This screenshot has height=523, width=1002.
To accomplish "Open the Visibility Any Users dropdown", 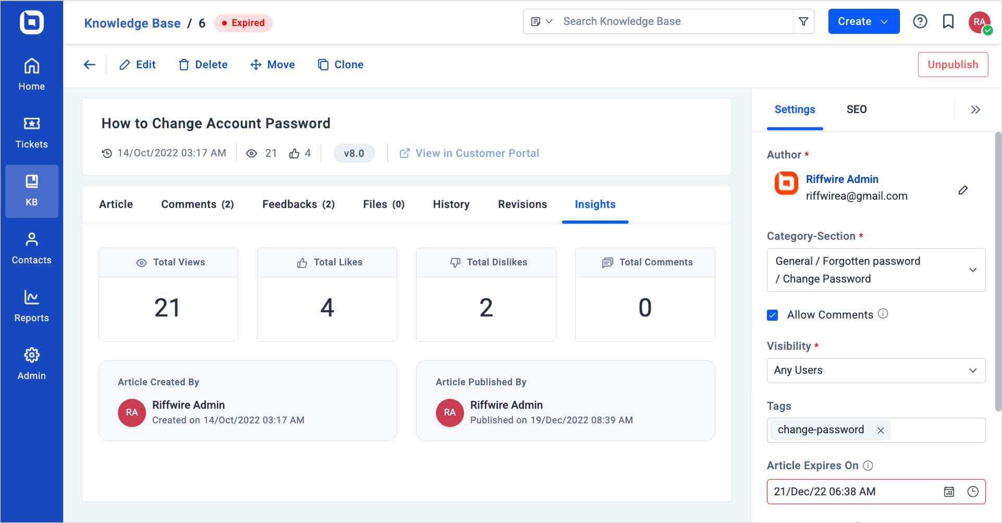I will 876,370.
